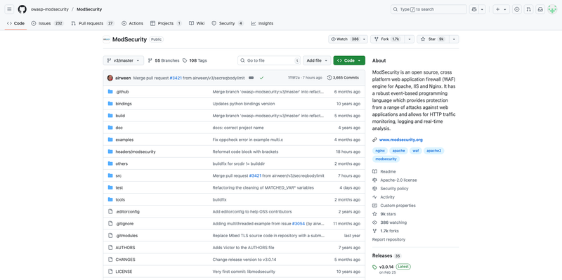Open the nginx topic tag
This screenshot has height=280, width=562.
pos(380,151)
